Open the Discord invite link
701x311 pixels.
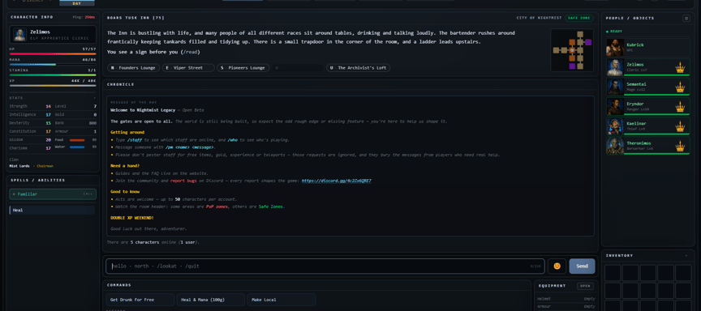(x=337, y=181)
